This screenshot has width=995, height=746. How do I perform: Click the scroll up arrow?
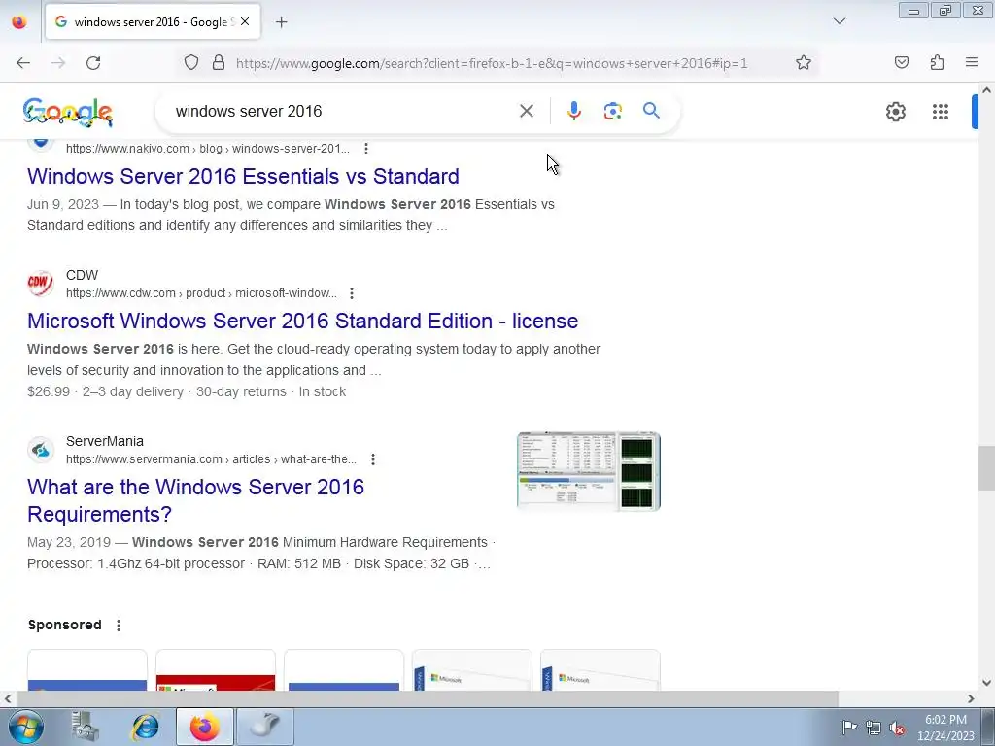point(986,90)
